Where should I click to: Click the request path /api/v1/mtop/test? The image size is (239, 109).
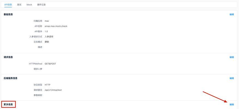tap(53, 90)
